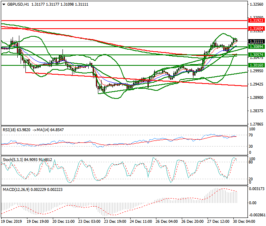This screenshot has width=266, height=226.
Task: Select the GBPUSD,H1 chart title text
Action: click(18, 4)
